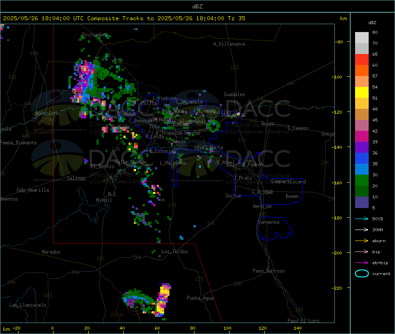Click the dBZ title at top
Image resolution: width=395 pixels, height=334 pixels.
(x=197, y=7)
